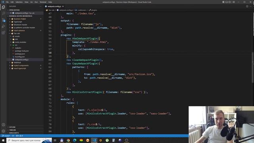
Task: Open Windows Start menu
Action: 3,140
